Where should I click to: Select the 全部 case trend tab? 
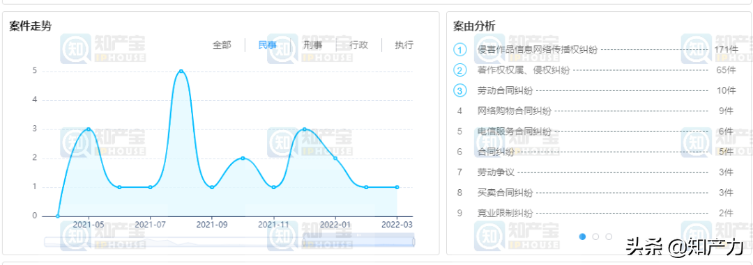(222, 45)
